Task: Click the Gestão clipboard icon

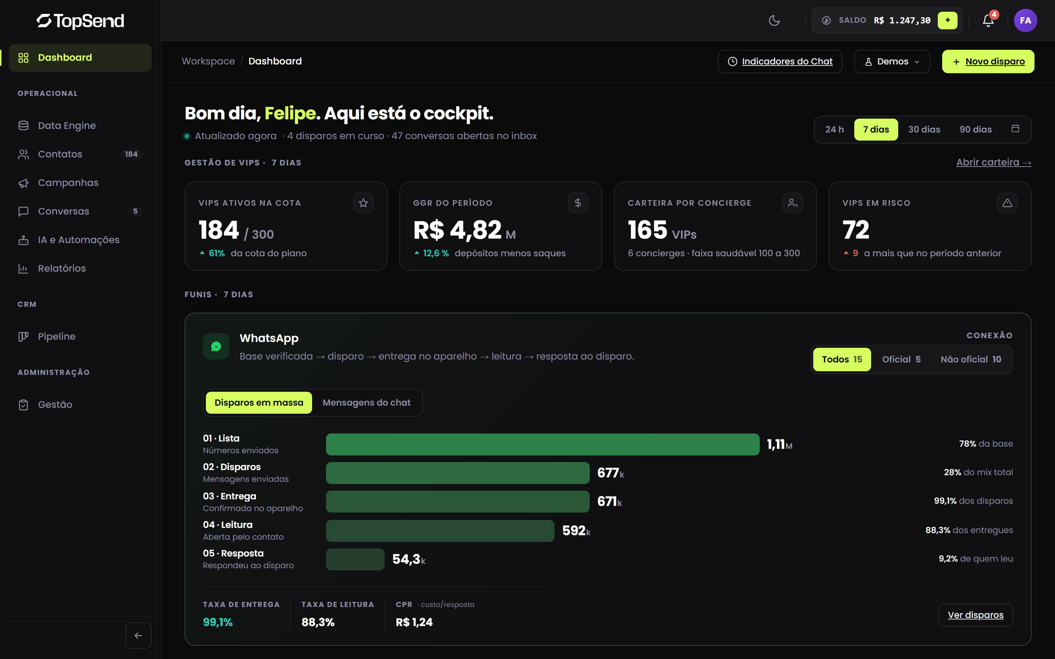Action: tap(23, 405)
